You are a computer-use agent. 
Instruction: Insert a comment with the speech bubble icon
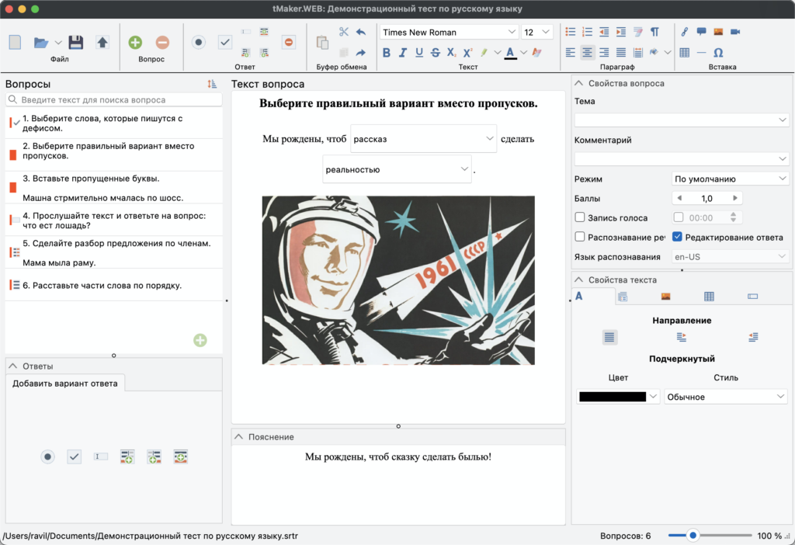point(701,31)
